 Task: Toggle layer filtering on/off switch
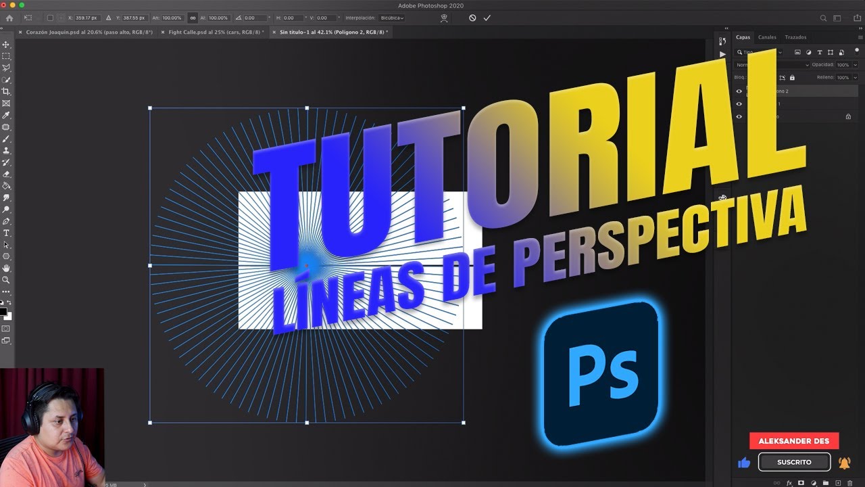pos(856,51)
